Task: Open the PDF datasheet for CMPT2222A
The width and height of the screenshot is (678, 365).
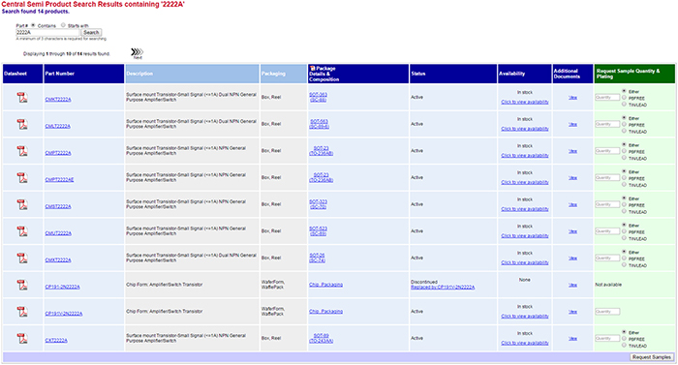Action: click(22, 151)
